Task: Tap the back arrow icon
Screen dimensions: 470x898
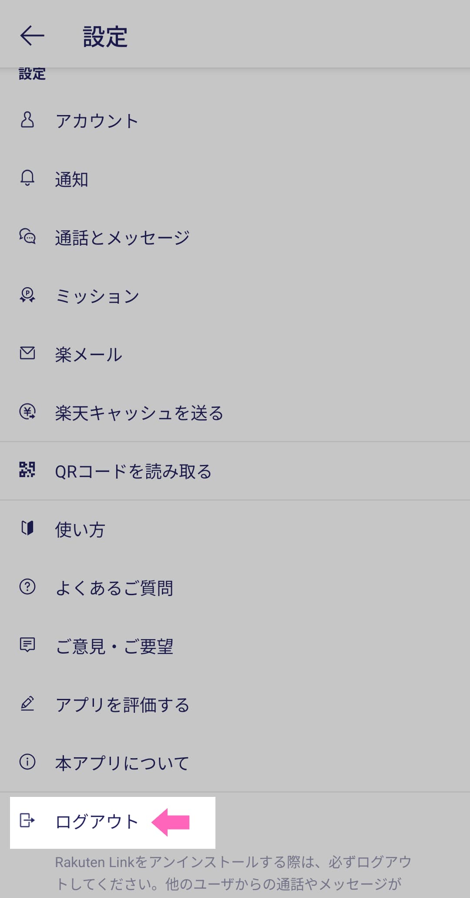Action: (32, 35)
